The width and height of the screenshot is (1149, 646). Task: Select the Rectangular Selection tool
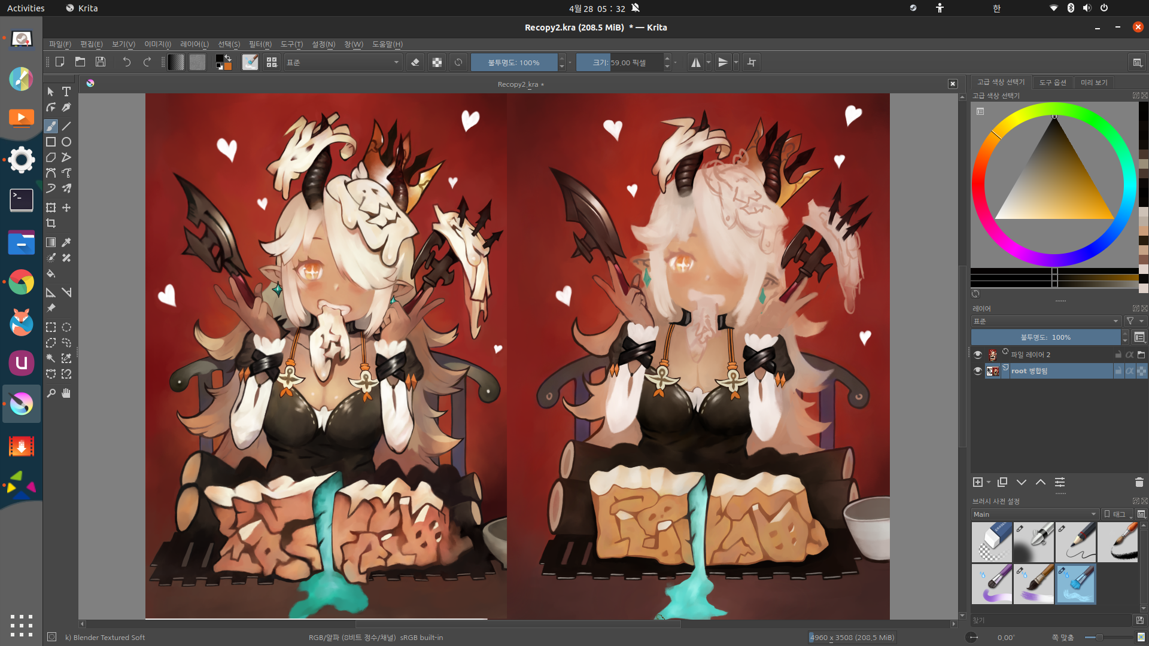pyautogui.click(x=51, y=327)
